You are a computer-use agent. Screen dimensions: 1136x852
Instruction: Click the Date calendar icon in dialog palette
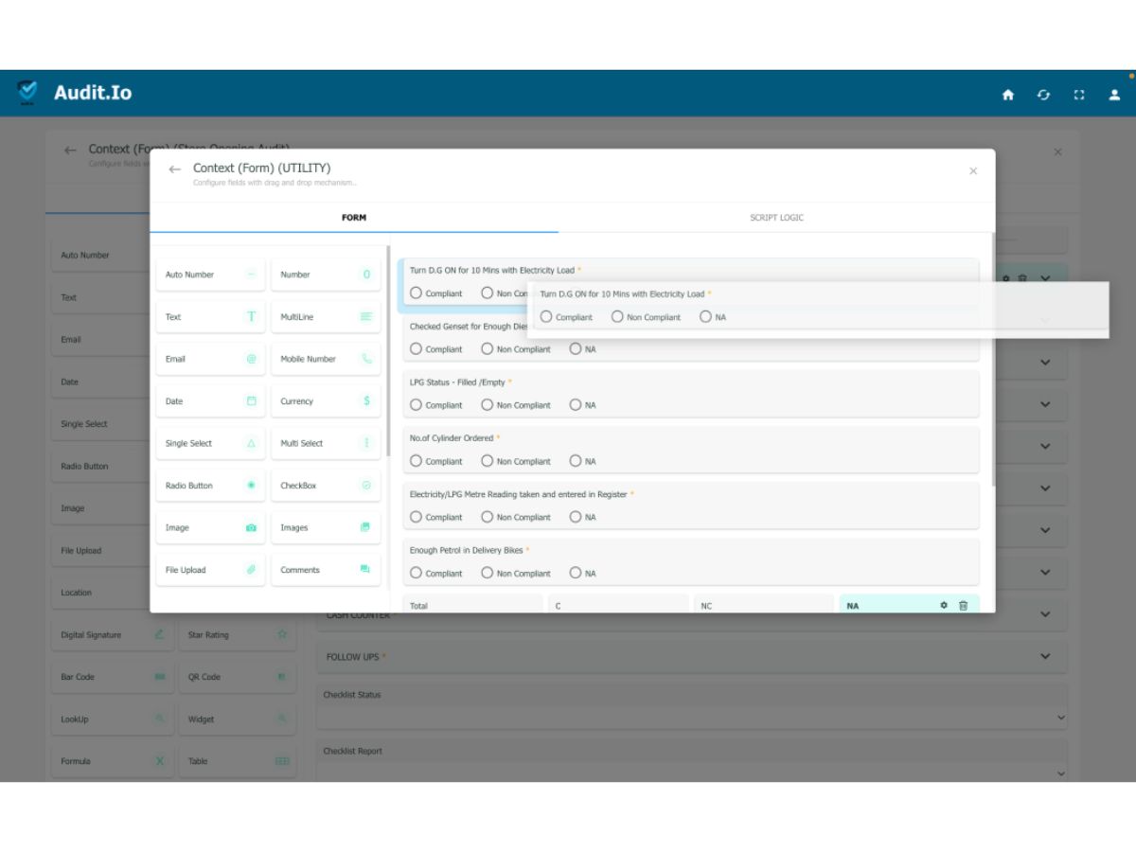[251, 400]
